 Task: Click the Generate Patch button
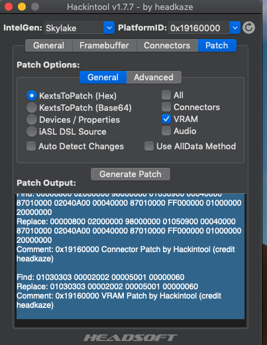pos(131,174)
